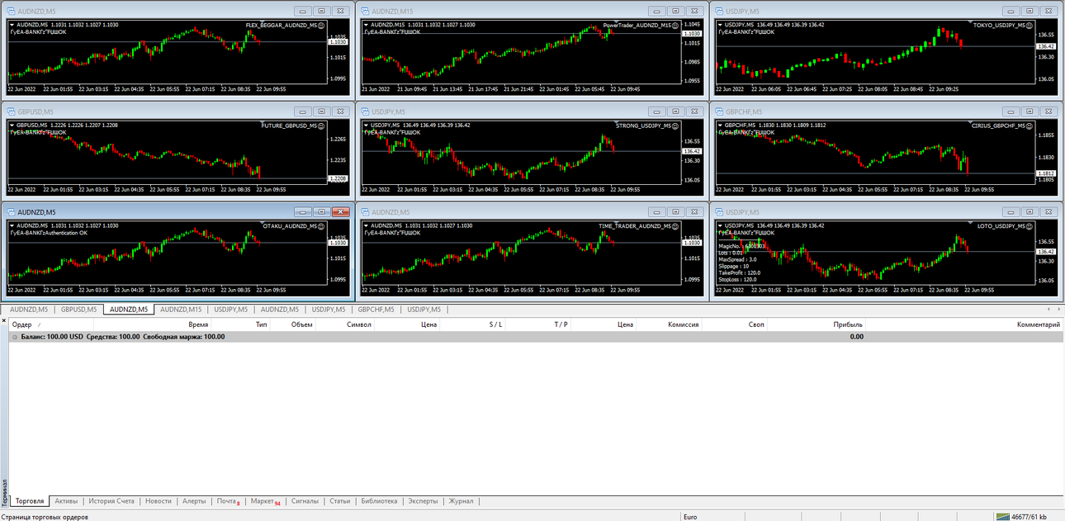
Task: Open the Новости tab
Action: point(159,501)
